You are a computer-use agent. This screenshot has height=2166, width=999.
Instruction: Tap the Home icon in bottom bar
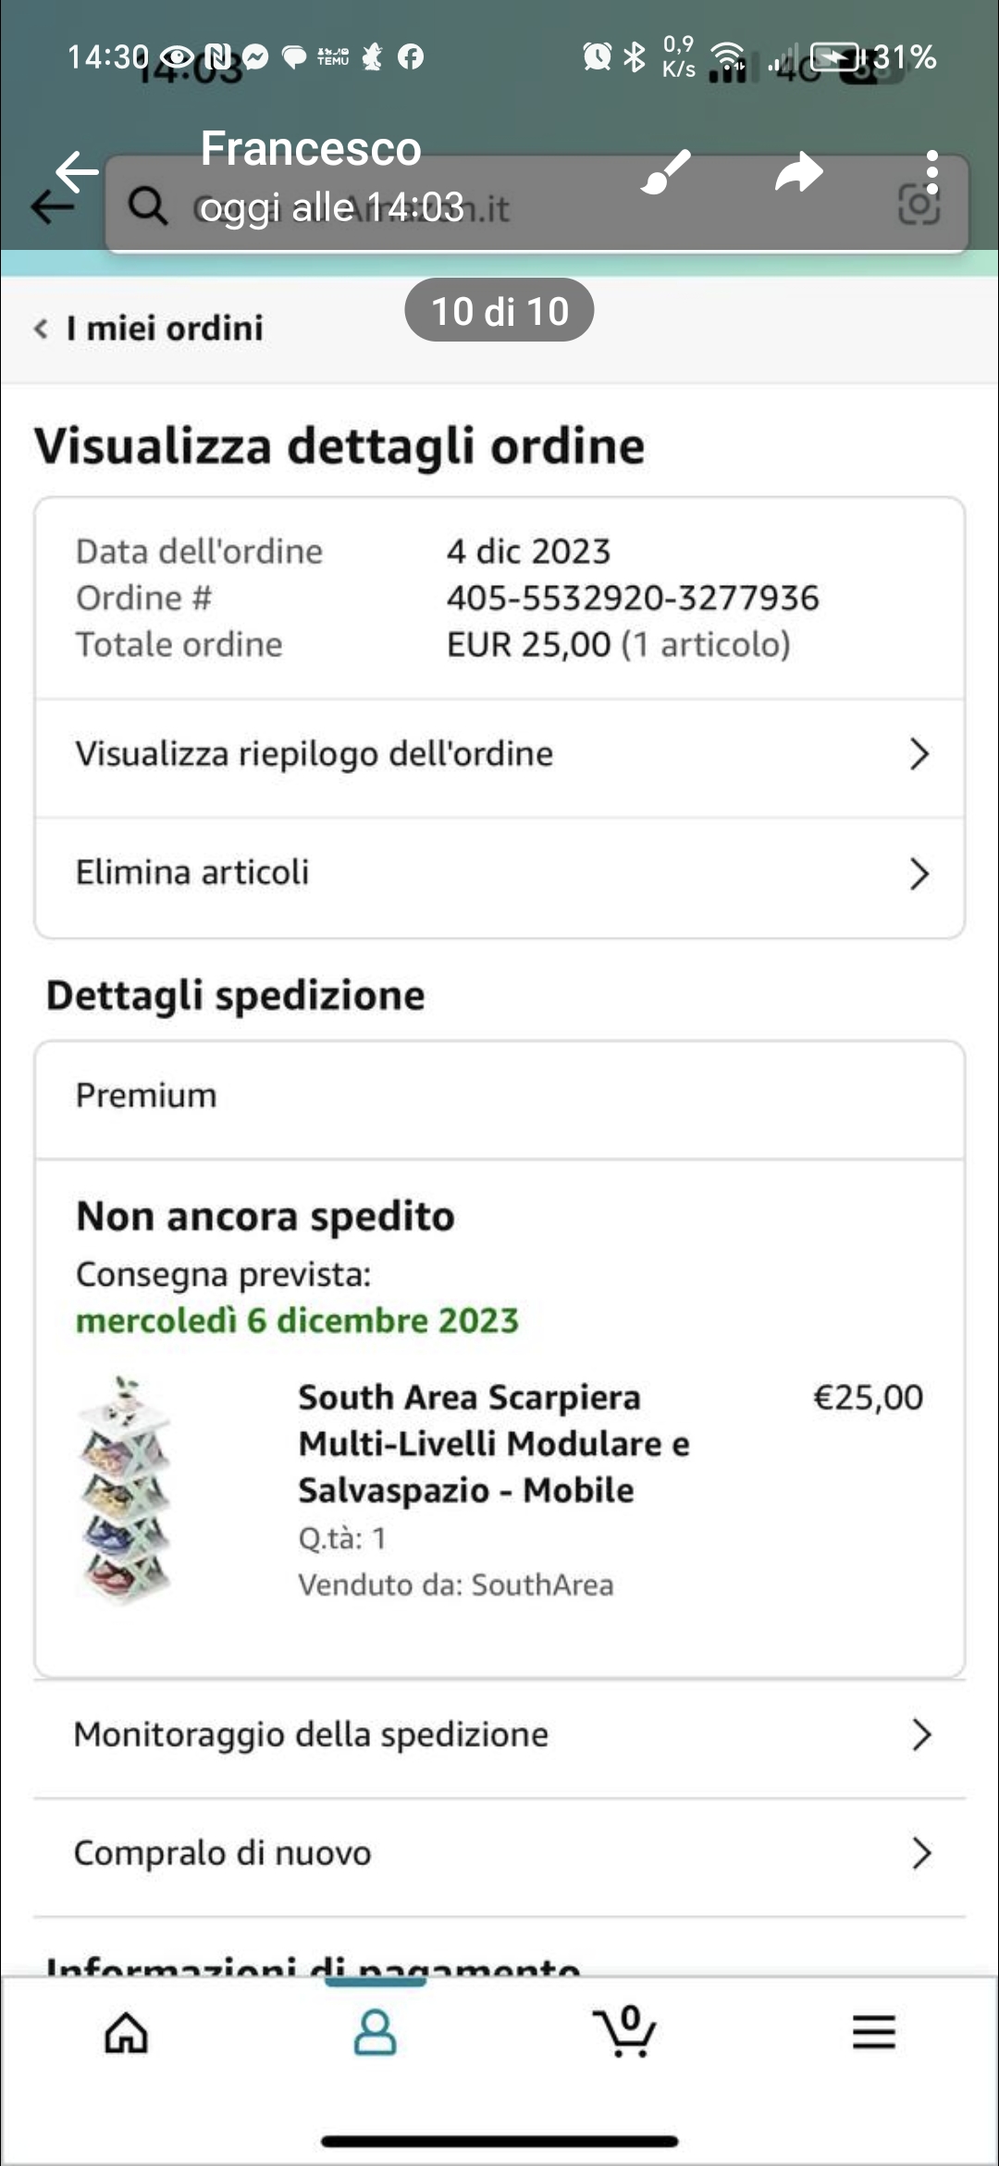(126, 2034)
